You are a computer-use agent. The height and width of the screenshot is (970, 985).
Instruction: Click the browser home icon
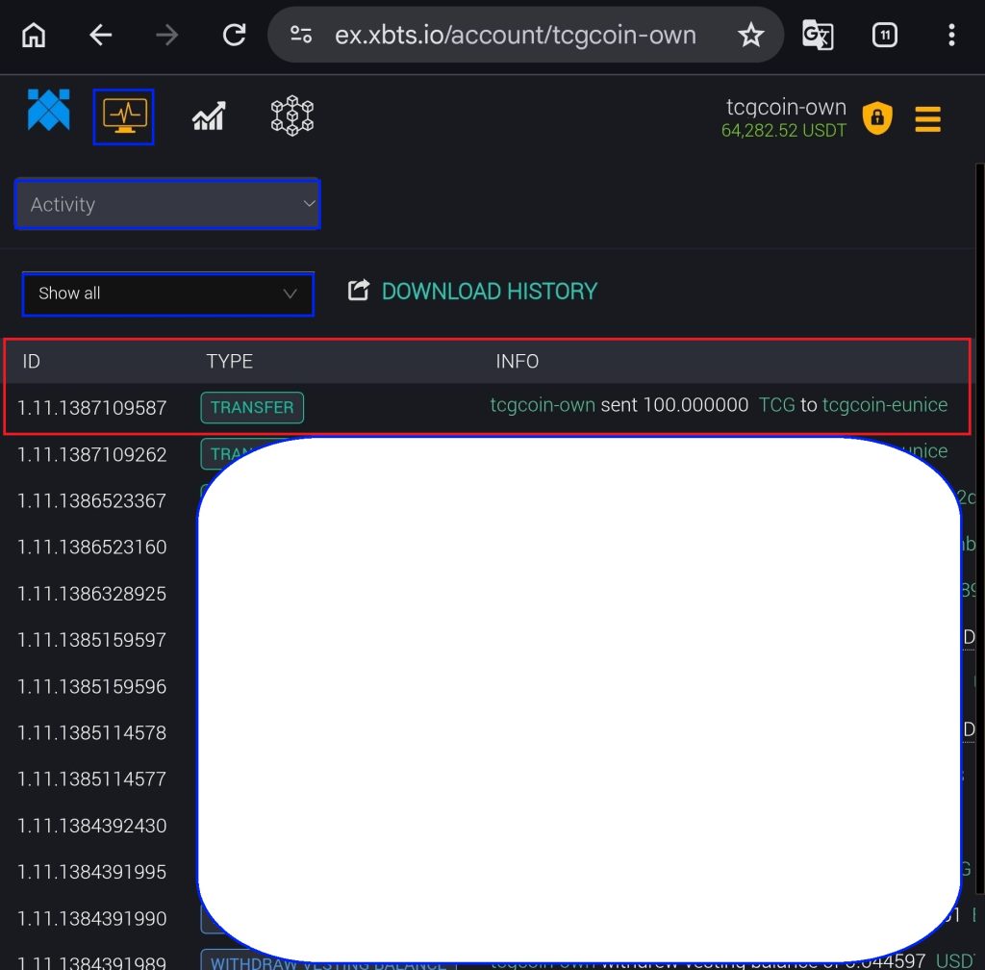point(34,36)
